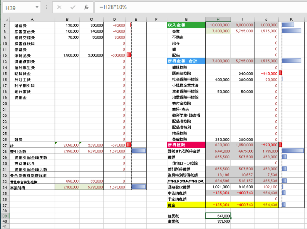Select column H header

(218, 19)
